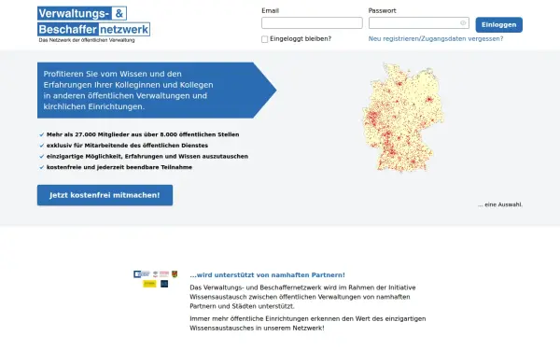Click checkmark beside einzigartige Möglichkeit

tap(42, 157)
